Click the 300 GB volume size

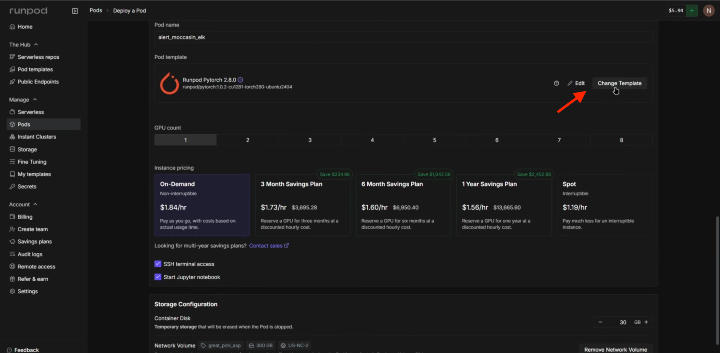[x=260, y=345]
